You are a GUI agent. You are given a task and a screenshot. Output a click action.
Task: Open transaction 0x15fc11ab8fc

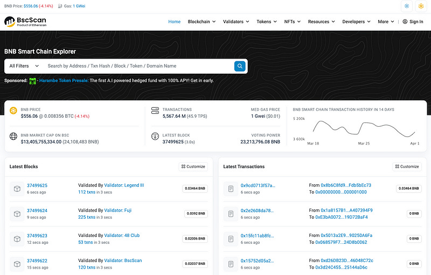(258, 236)
